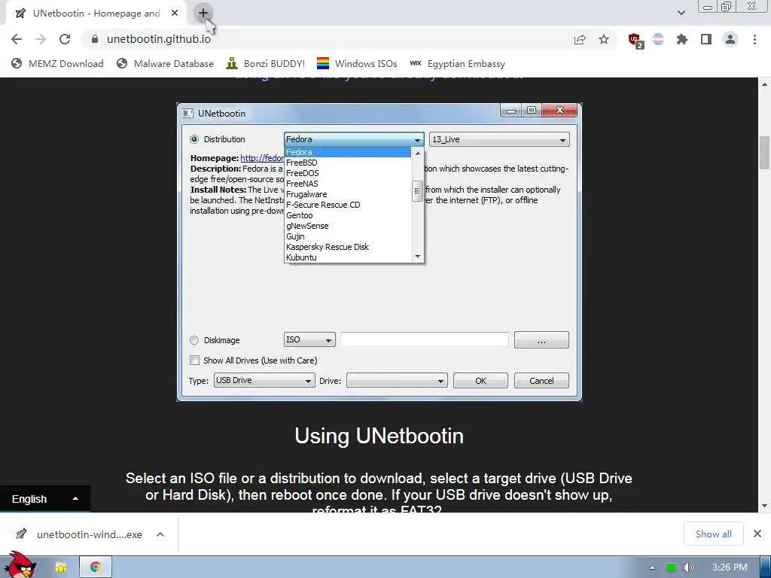Choose Fedora in distribution list
The width and height of the screenshot is (771, 578).
[347, 152]
